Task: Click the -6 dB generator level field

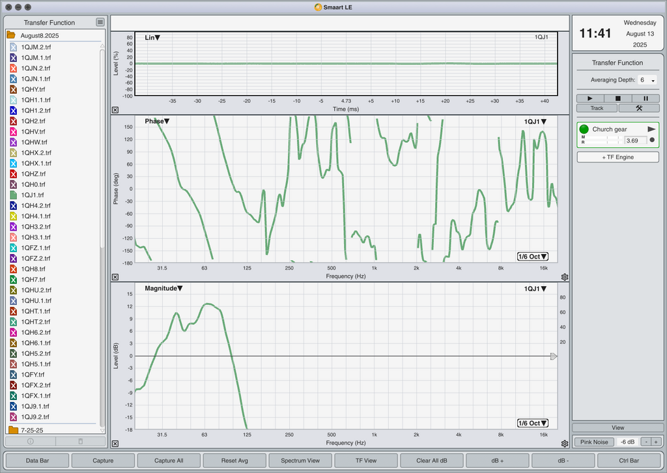Action: click(x=627, y=442)
